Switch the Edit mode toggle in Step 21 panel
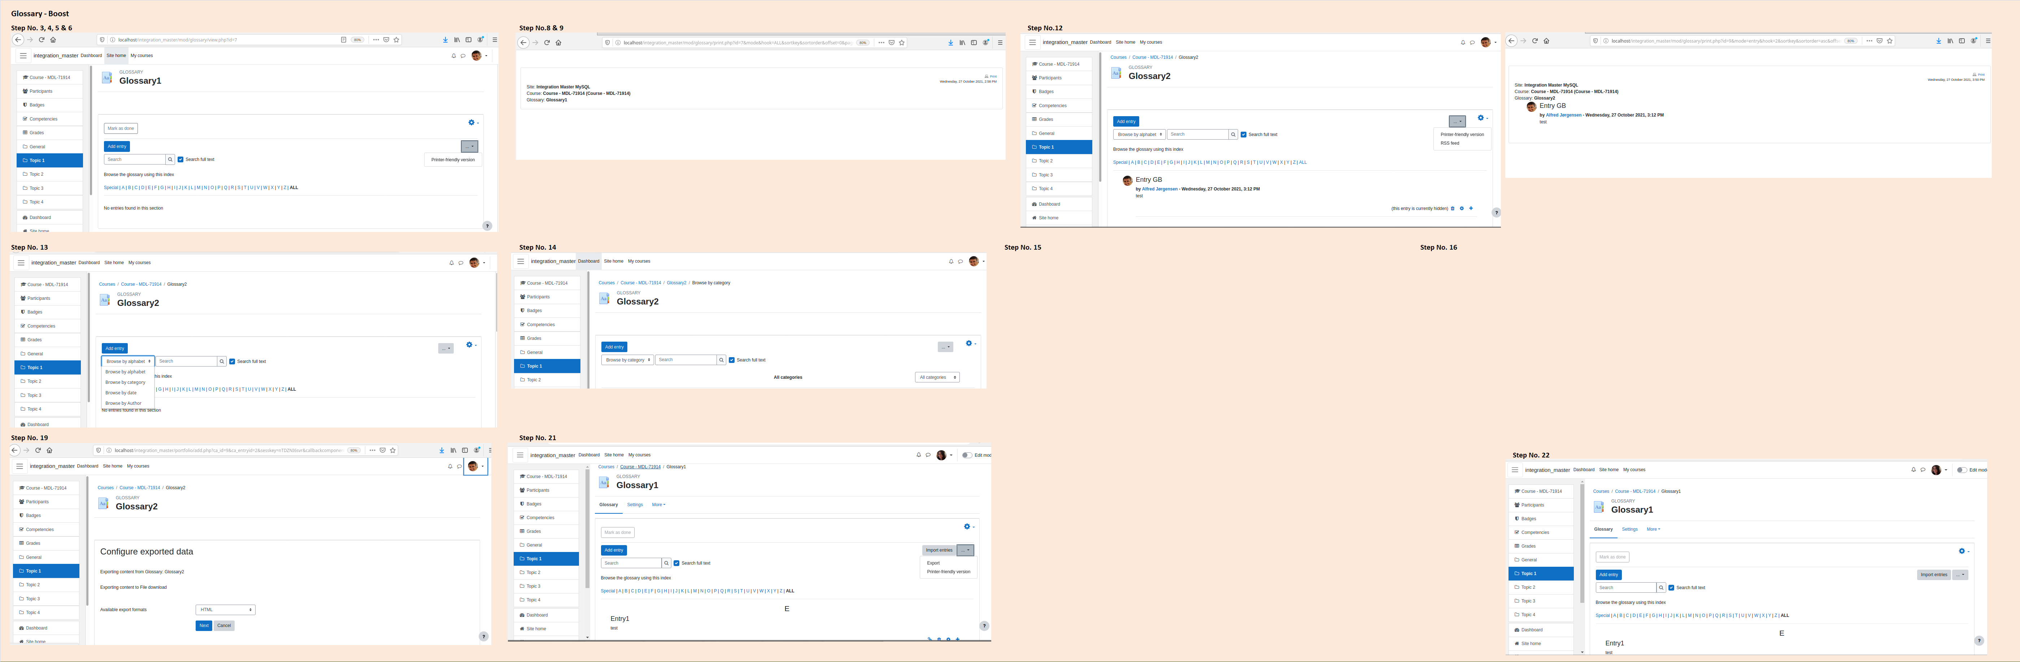 pyautogui.click(x=967, y=455)
